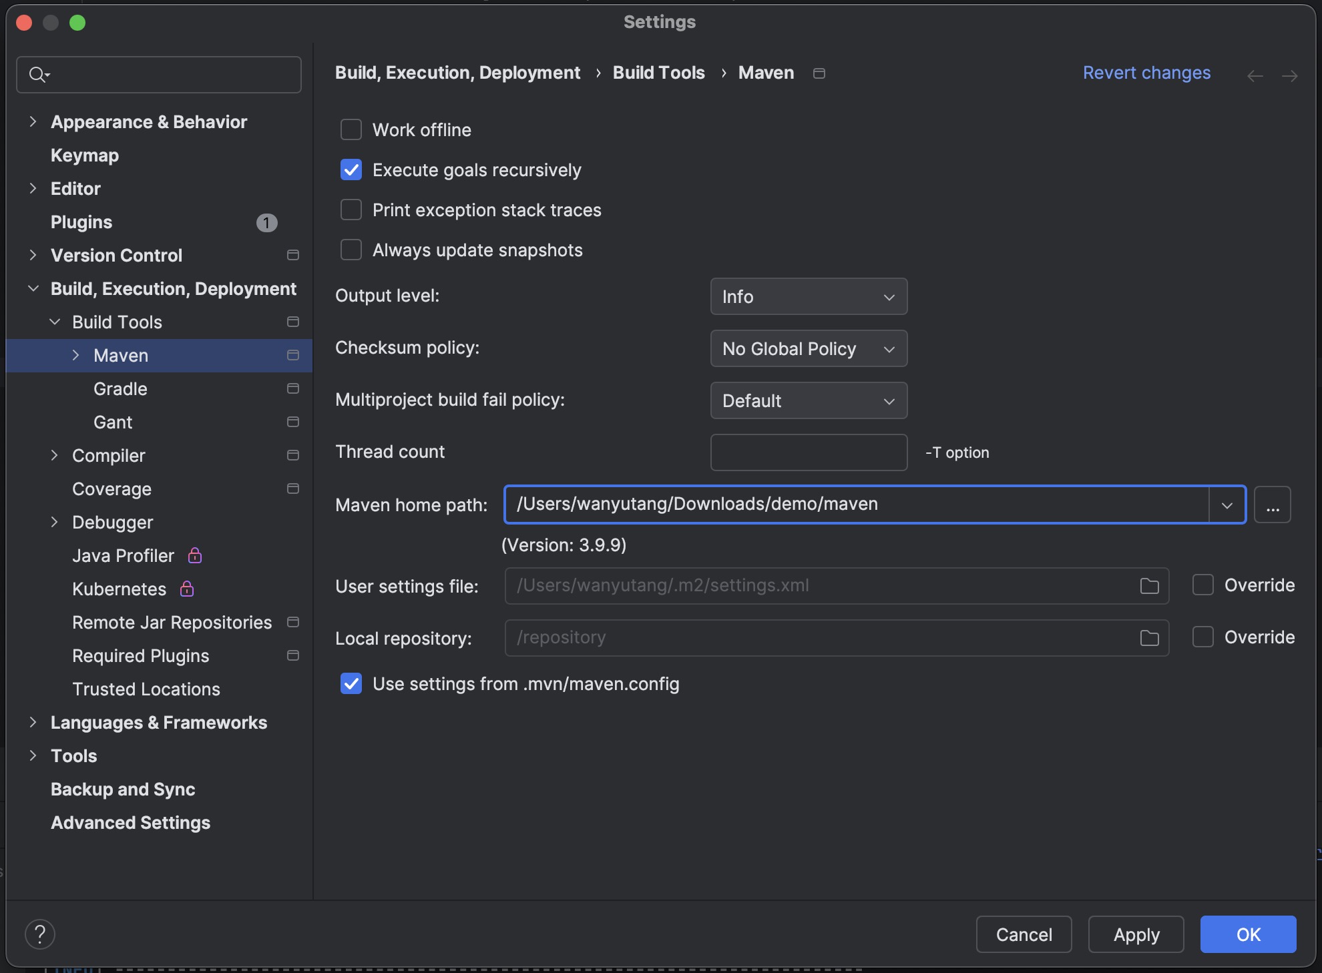Enable Print exception stack traces

[351, 210]
